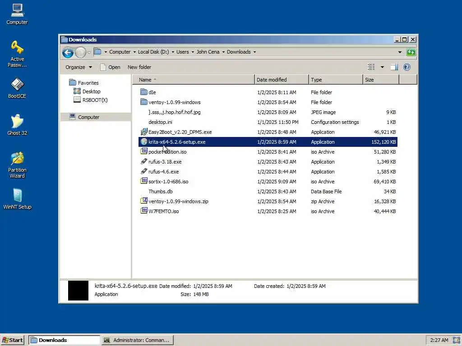Sort by the Size column header
This screenshot has width=462, height=346.
381,80
